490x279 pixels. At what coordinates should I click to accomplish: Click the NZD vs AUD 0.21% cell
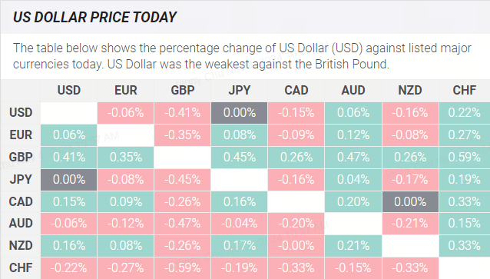pyautogui.click(x=353, y=246)
